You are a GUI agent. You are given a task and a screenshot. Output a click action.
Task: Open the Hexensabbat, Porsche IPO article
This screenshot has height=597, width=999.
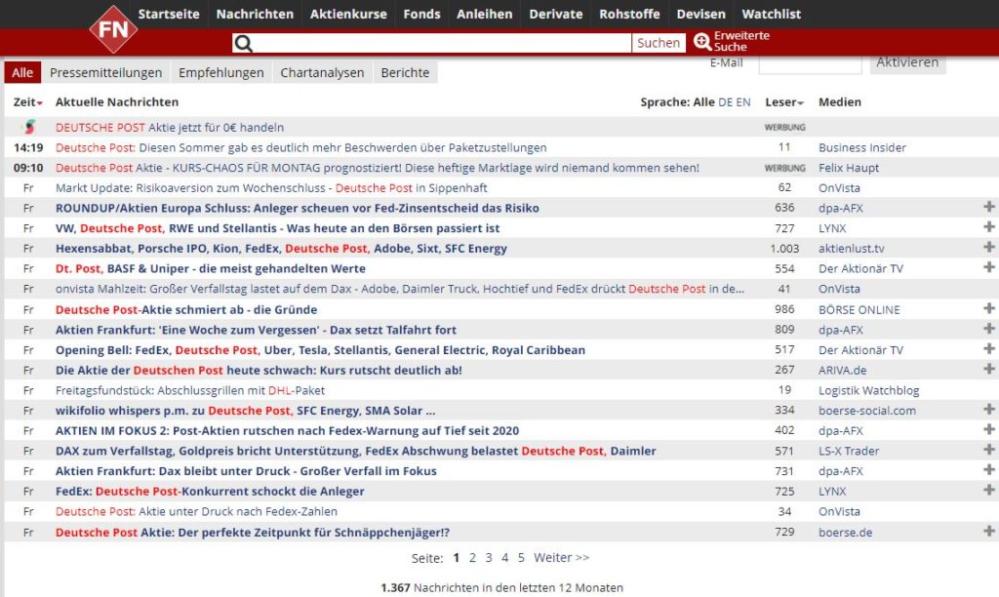281,249
